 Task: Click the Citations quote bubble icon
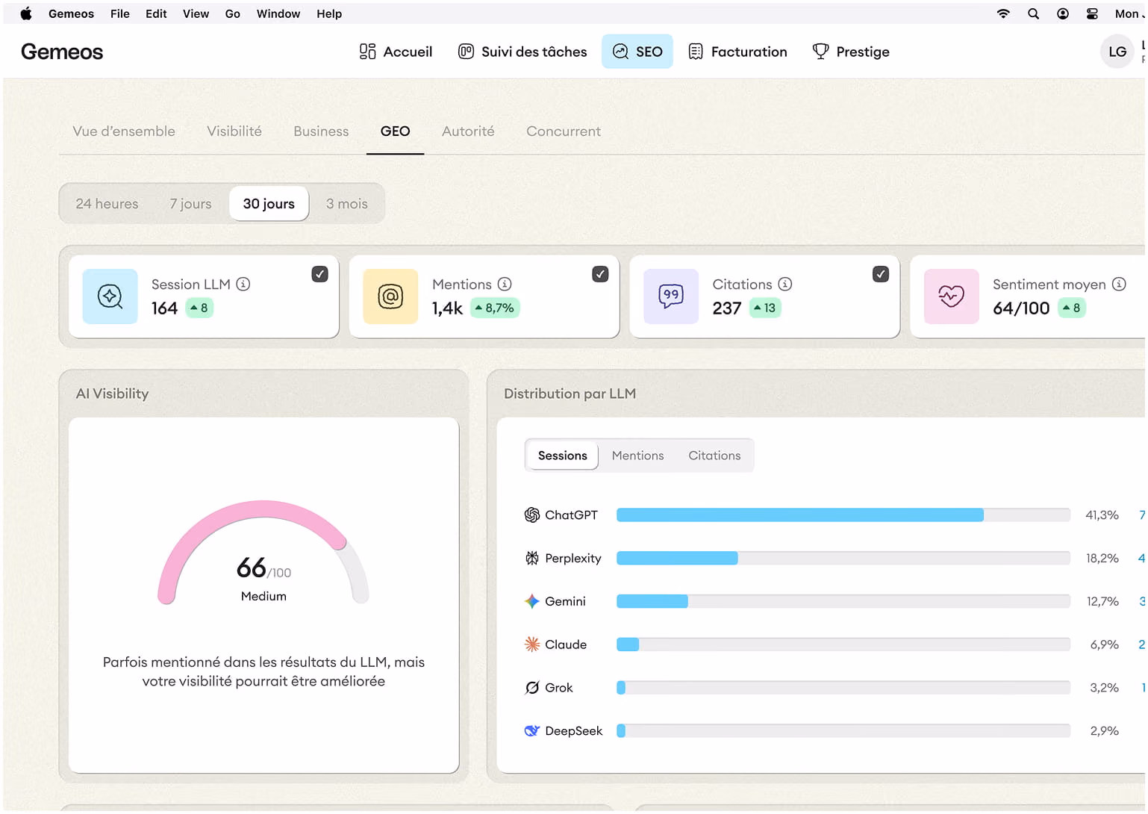671,296
